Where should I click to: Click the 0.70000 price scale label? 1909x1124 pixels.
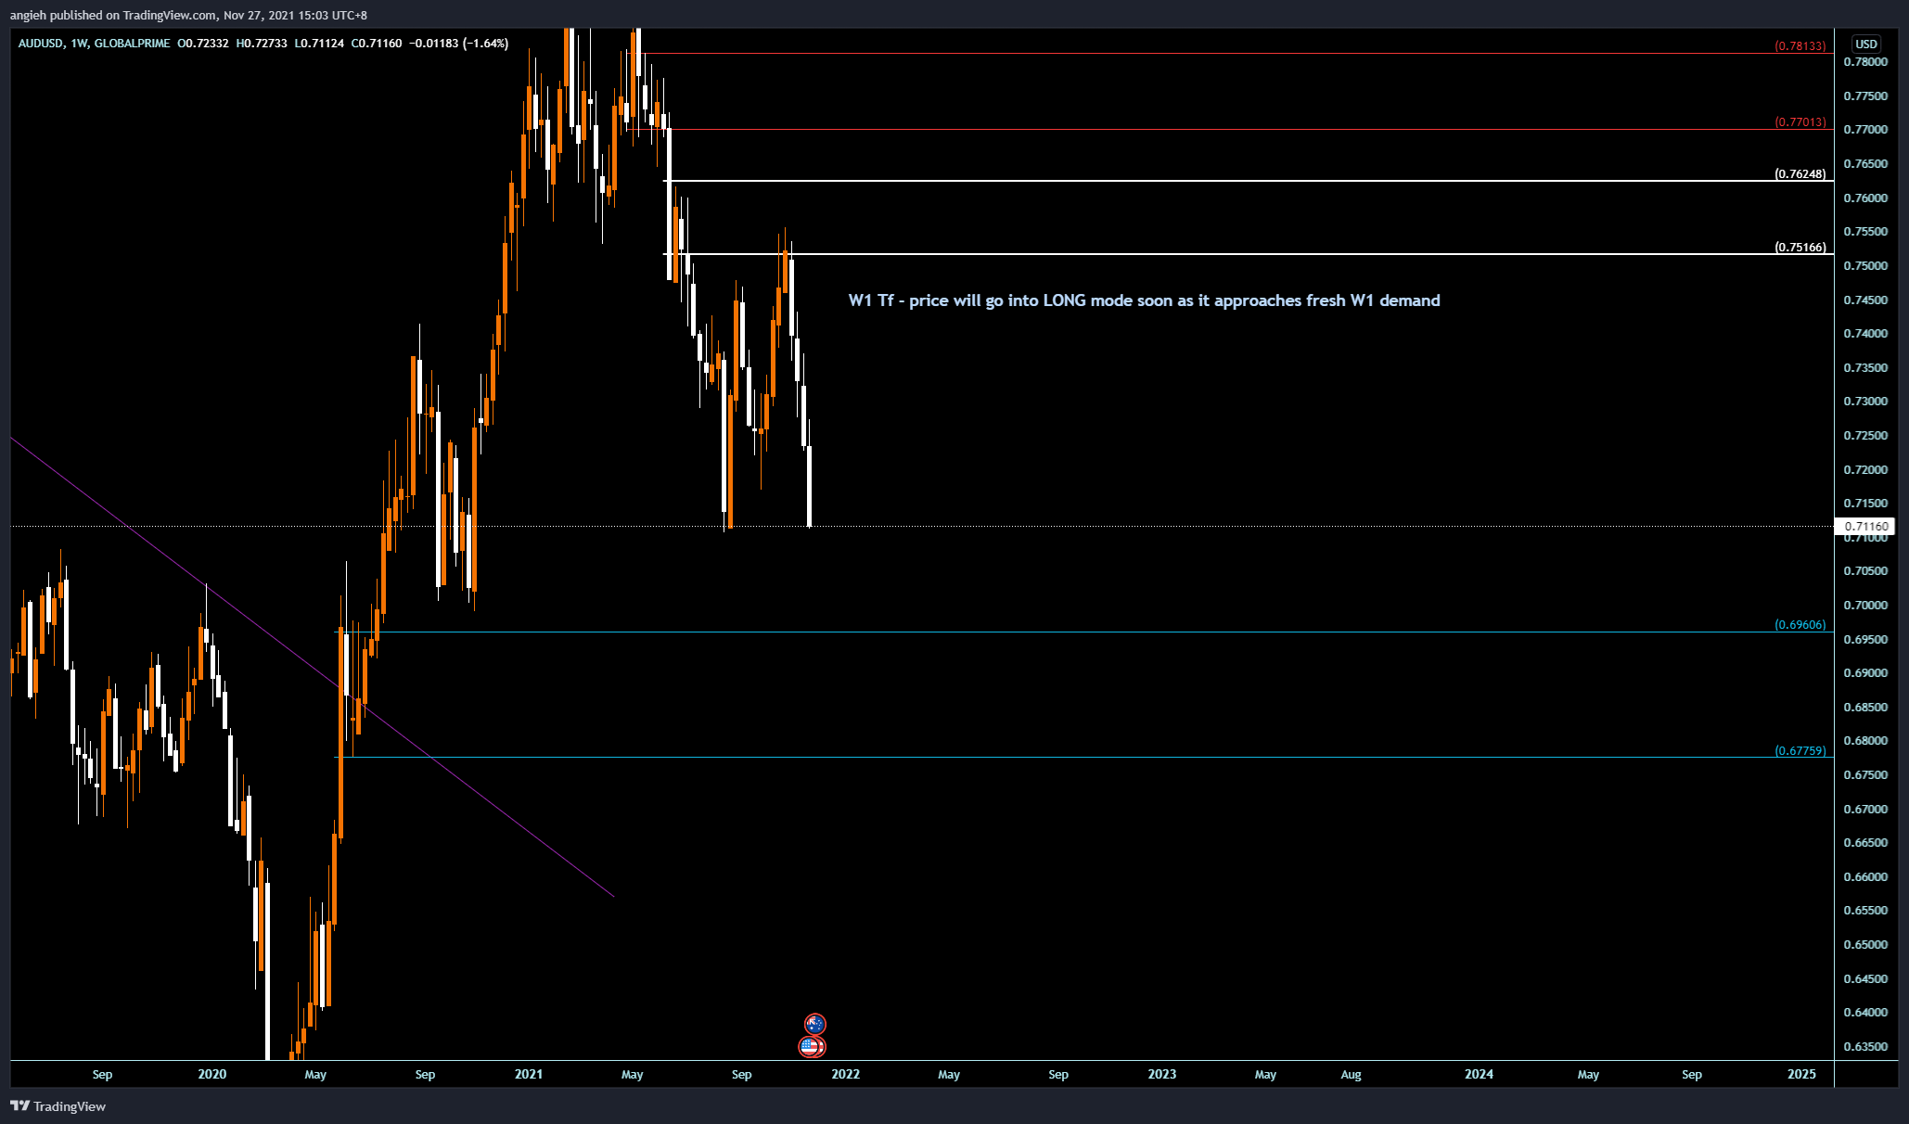1864,605
